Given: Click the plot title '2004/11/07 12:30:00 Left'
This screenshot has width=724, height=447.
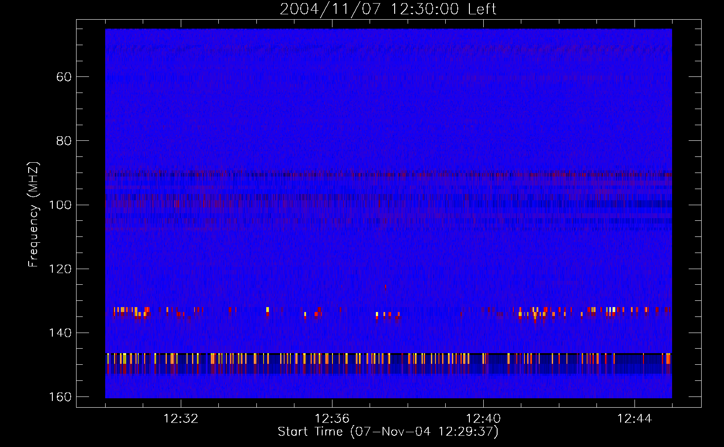Looking at the screenshot, I should 388,9.
